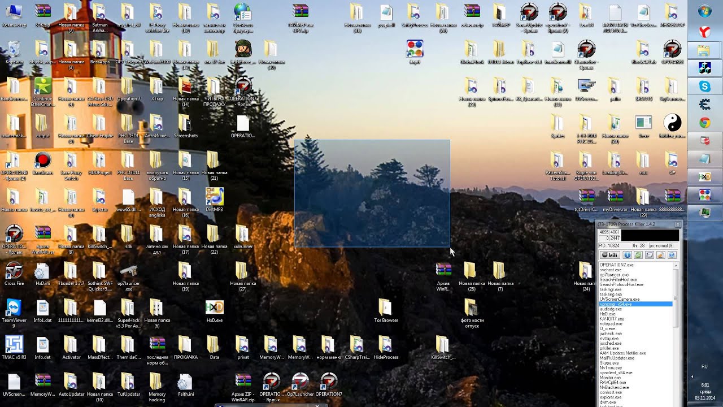This screenshot has height=407, width=723.
Task: Open the HxD taskbar button
Action: pos(705,177)
